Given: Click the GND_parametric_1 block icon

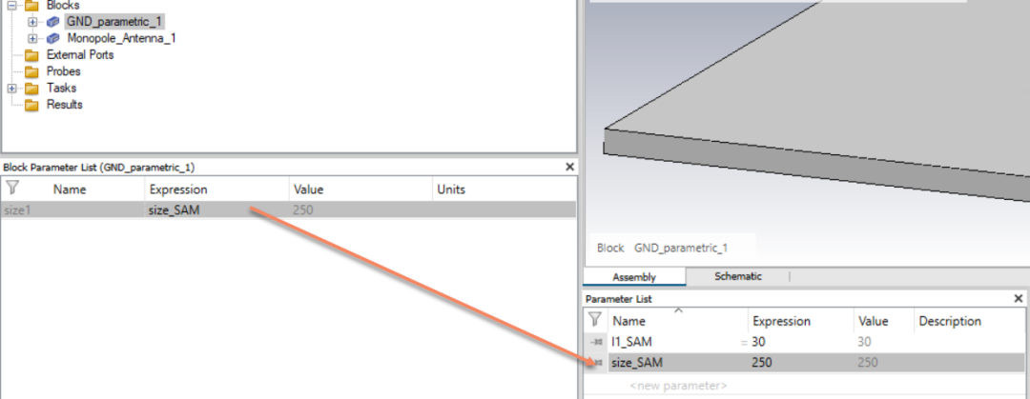Looking at the screenshot, I should tap(53, 21).
